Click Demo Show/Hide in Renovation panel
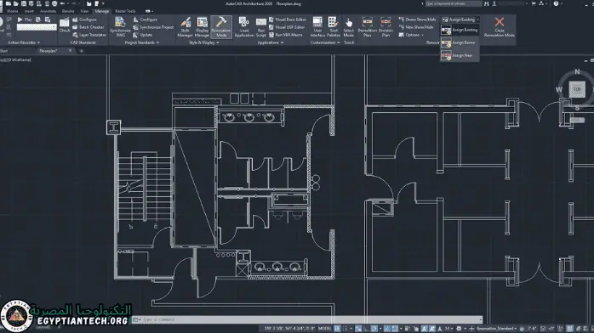The height and width of the screenshot is (333, 594). point(417,20)
